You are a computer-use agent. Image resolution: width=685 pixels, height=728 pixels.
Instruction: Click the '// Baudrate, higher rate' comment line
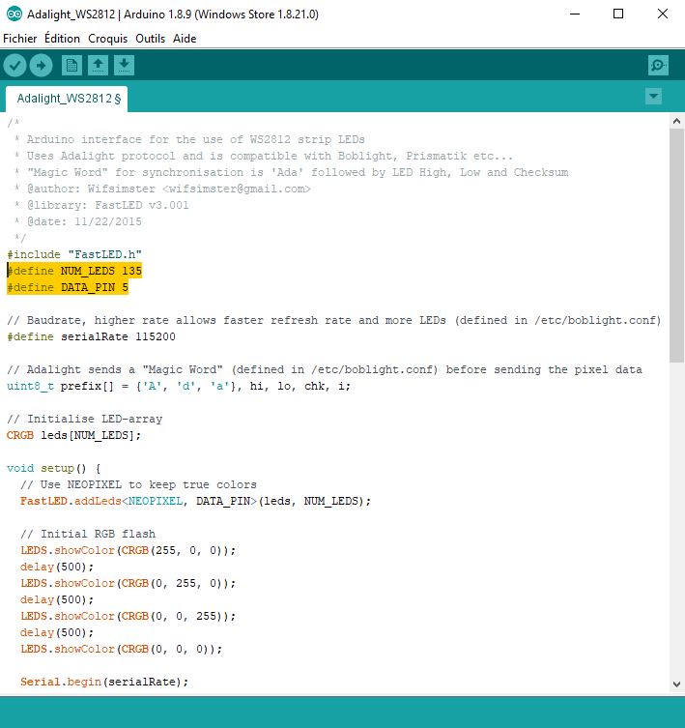tap(334, 320)
